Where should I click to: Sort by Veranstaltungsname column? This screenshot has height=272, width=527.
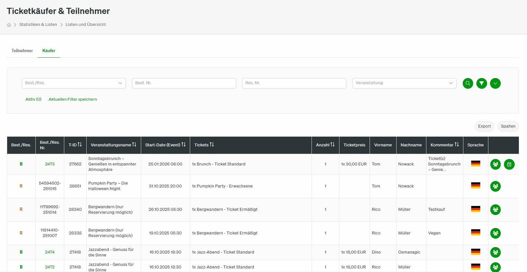tap(134, 144)
